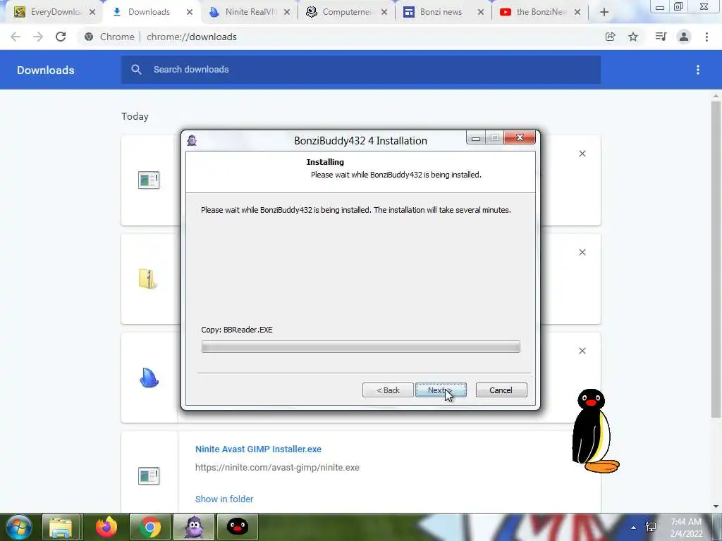The width and height of the screenshot is (722, 541).
Task: Open the Downloads page more actions menu
Action: point(698,70)
